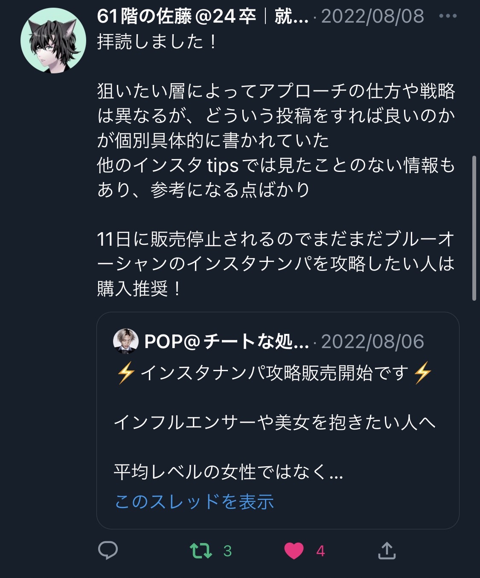Open the 61階の佐藤 display name

click(x=203, y=17)
